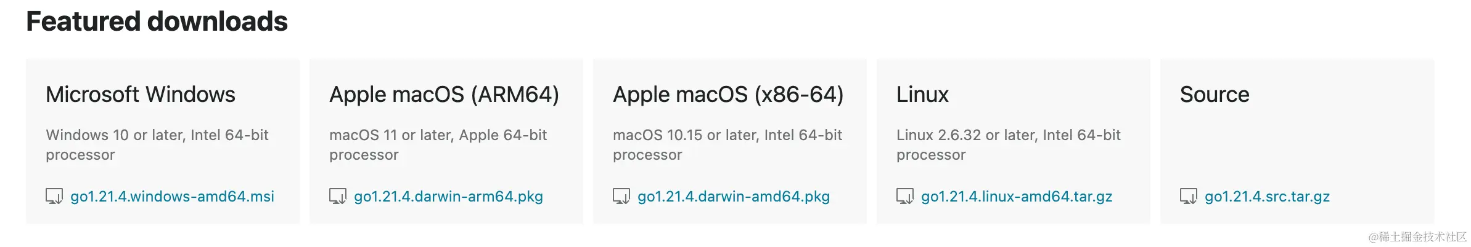Download go1.21.4.windows-amd64.msi installer link
The width and height of the screenshot is (1471, 247).
click(172, 197)
